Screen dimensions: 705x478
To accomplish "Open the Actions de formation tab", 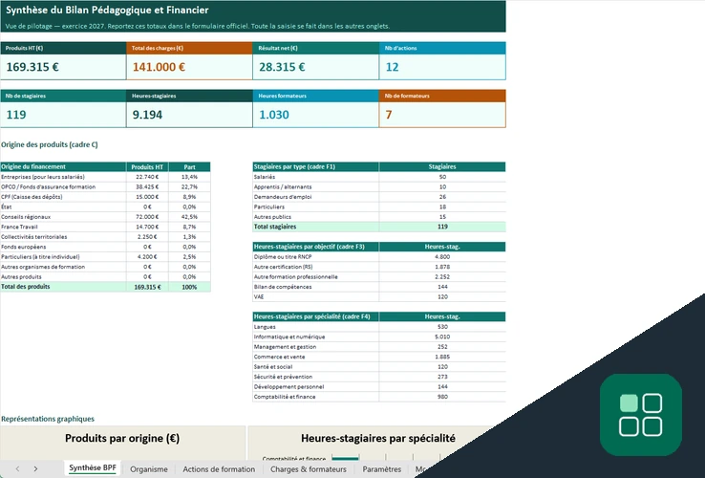I will coord(219,469).
